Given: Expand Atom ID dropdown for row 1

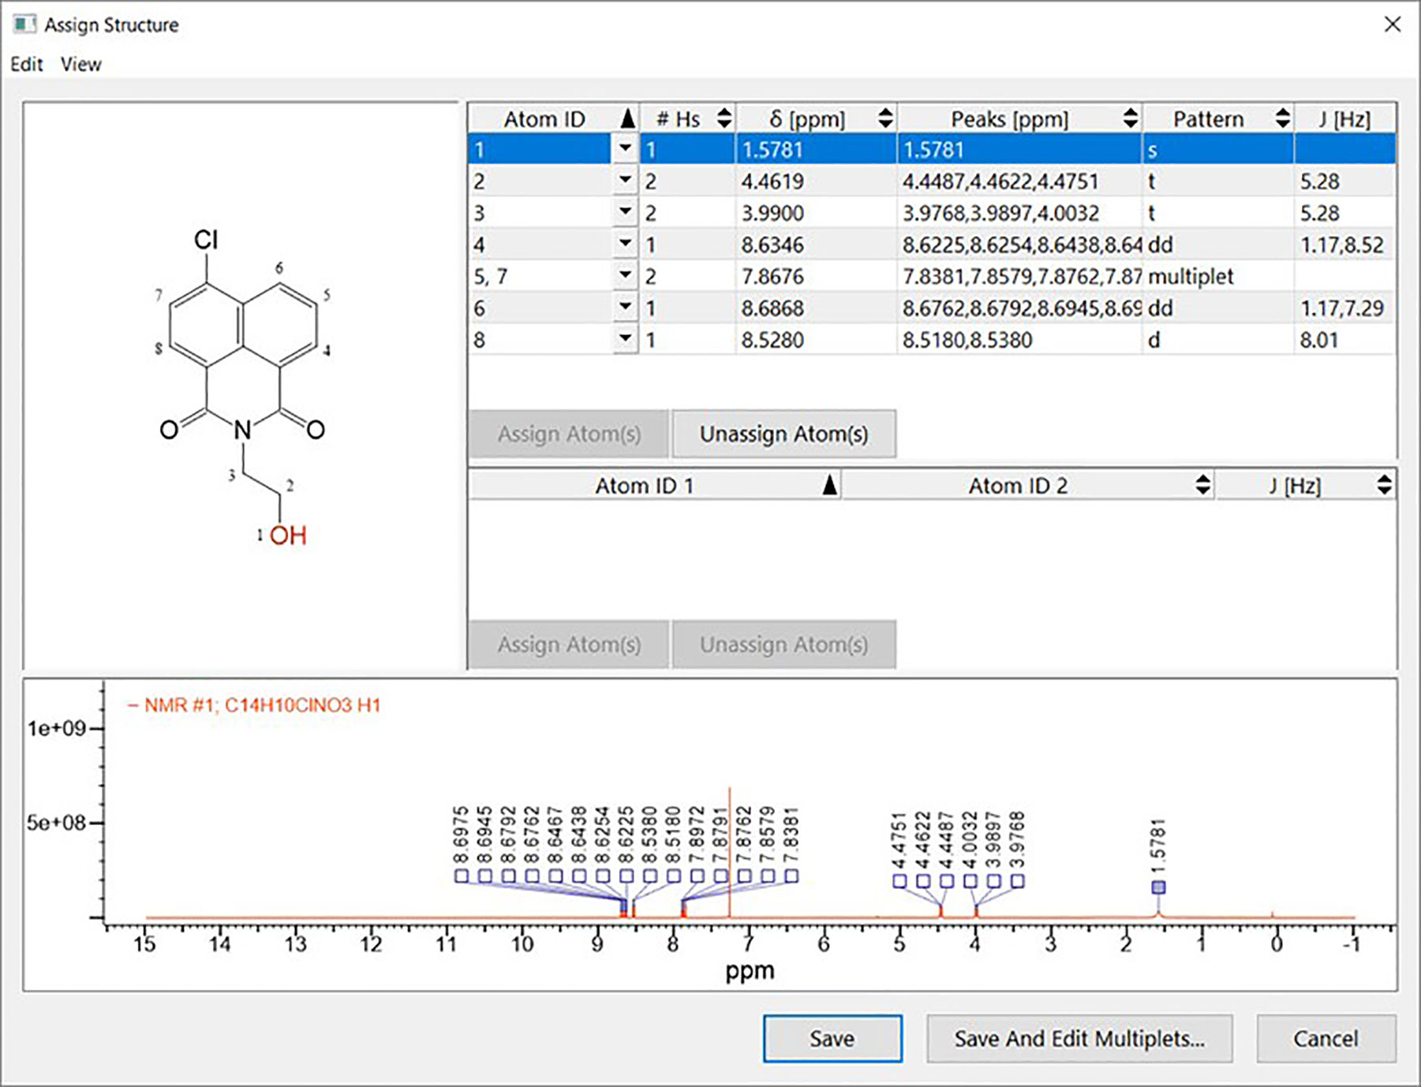Looking at the screenshot, I should (625, 148).
